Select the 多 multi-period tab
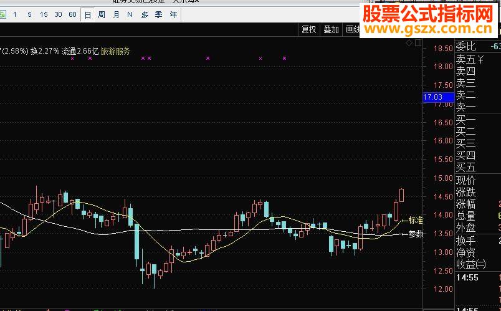 tap(145, 15)
